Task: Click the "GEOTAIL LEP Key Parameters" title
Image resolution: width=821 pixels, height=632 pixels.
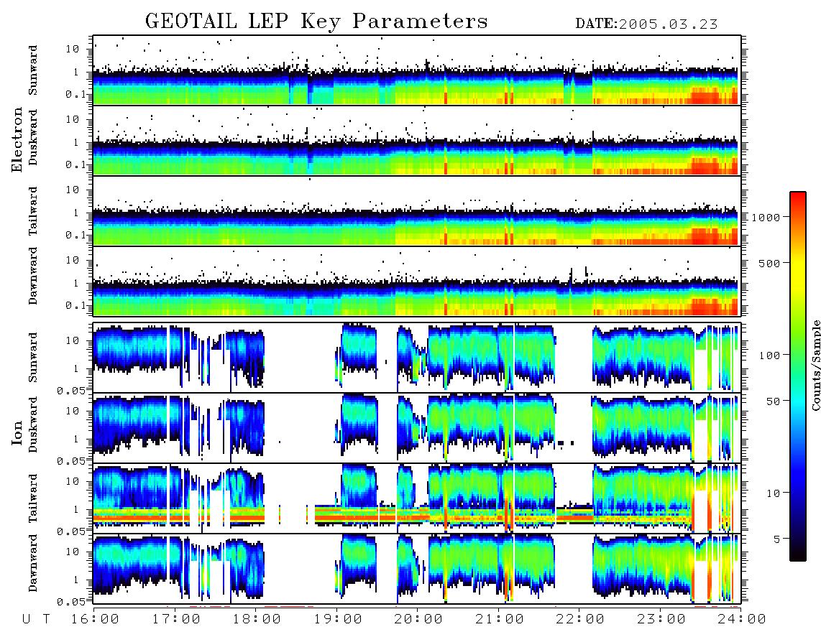Action: [316, 22]
